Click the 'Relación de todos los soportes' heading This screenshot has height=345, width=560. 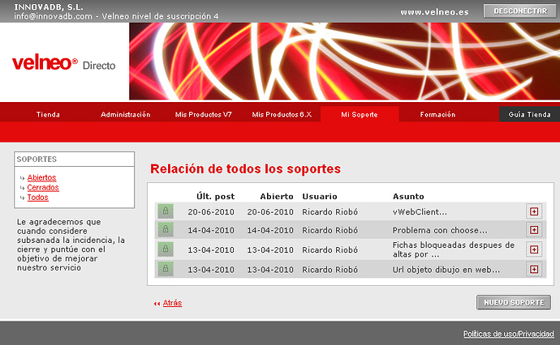tap(245, 169)
